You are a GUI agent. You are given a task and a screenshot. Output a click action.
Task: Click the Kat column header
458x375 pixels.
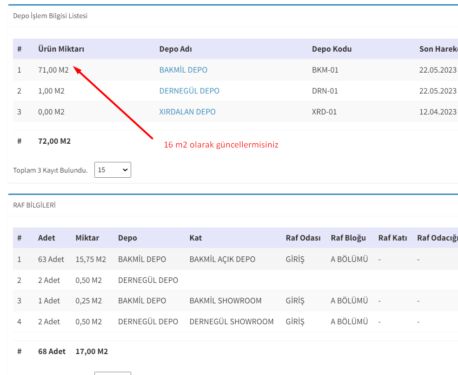pos(195,238)
